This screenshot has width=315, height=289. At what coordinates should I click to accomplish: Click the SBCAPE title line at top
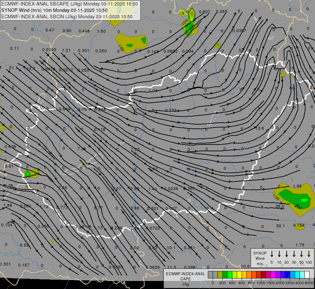point(69,4)
